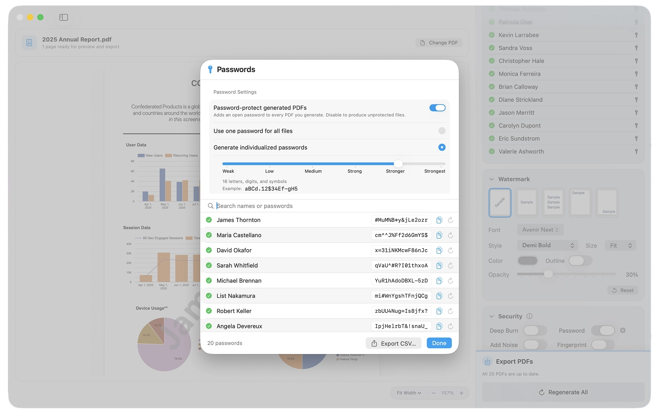Screen dimensions: 660x415
Task: Open the watermark Color swatch
Action: pos(527,261)
